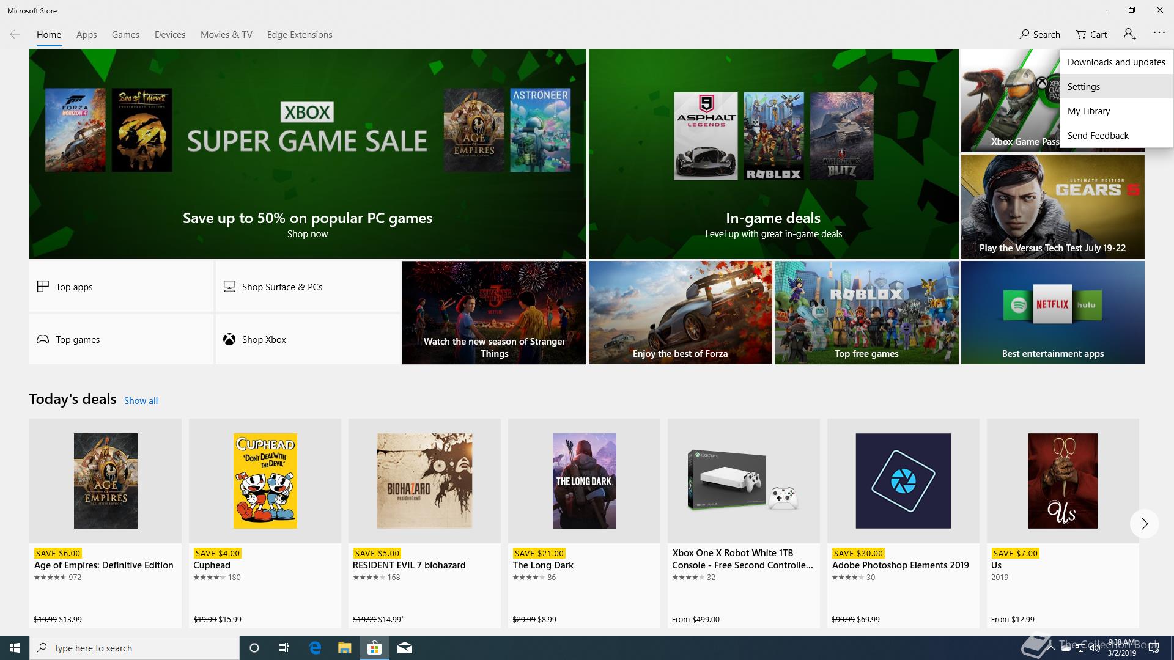Open Adobe Photoshop Elements 2019 deal

[x=903, y=523]
